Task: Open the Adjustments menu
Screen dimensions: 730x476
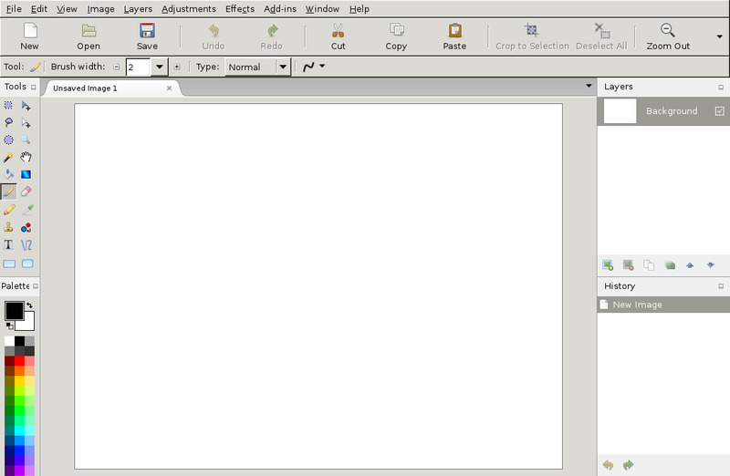Action: [x=189, y=8]
